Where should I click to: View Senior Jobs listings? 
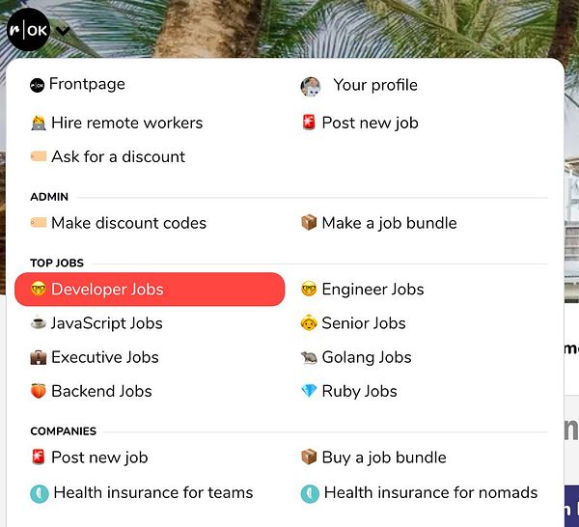363,323
